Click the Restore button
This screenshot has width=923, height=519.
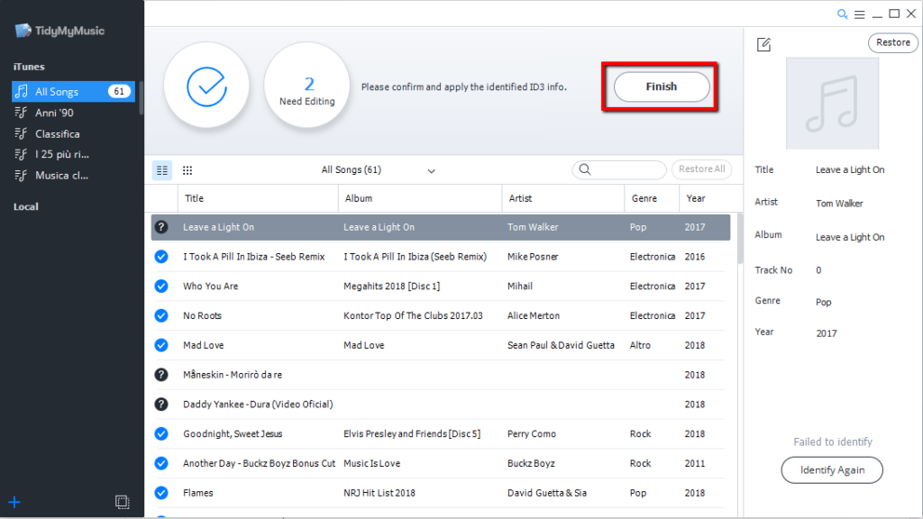point(892,42)
